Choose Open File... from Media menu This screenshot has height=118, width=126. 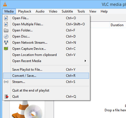[46, 18]
